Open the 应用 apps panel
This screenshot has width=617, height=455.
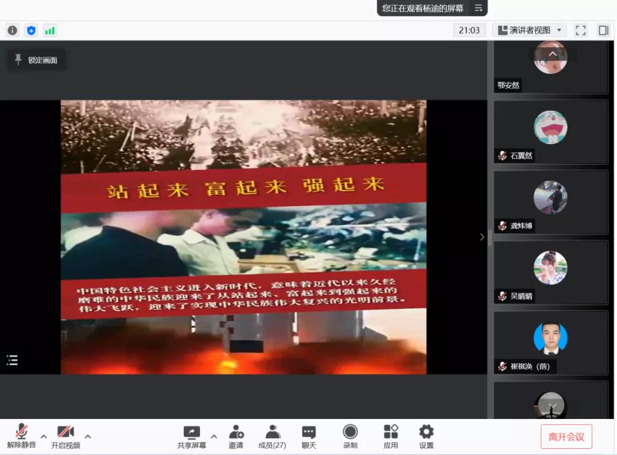point(391,437)
